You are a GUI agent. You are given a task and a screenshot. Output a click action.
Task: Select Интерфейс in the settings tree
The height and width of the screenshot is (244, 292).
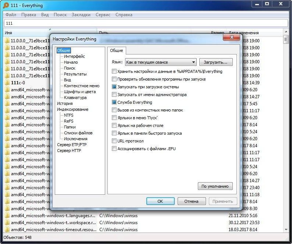(74, 56)
